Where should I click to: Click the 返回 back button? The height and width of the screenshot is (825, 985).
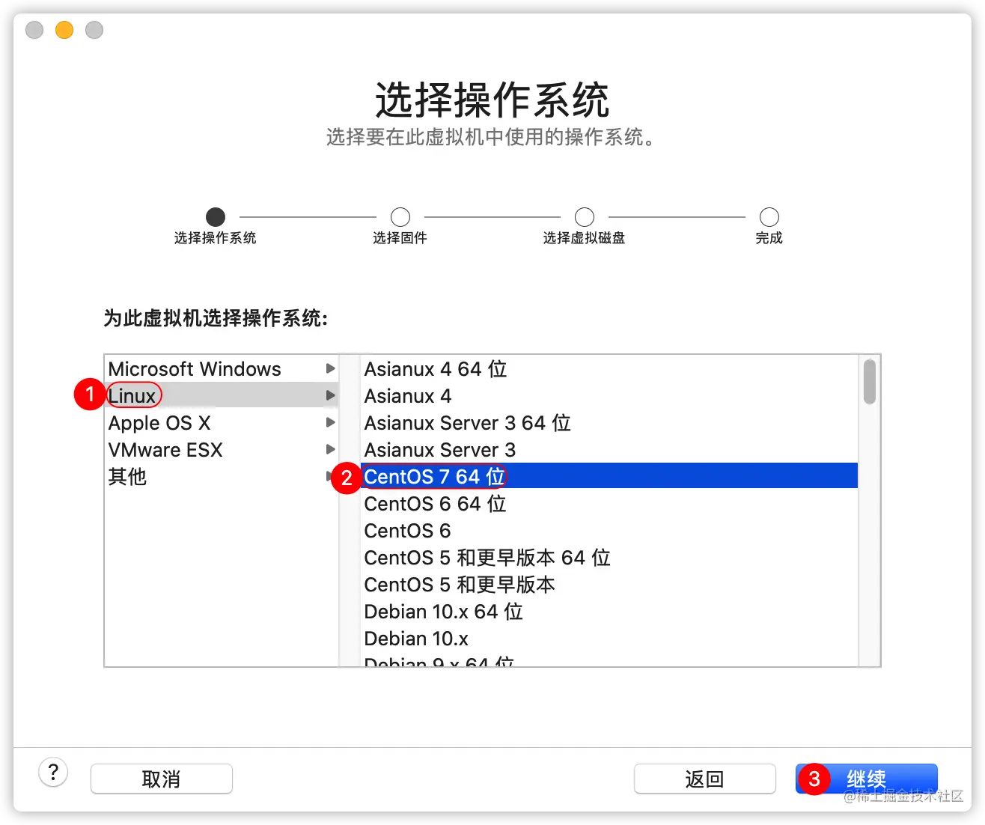pos(704,779)
